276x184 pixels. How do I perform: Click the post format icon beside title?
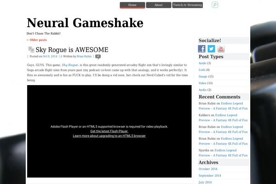31,50
